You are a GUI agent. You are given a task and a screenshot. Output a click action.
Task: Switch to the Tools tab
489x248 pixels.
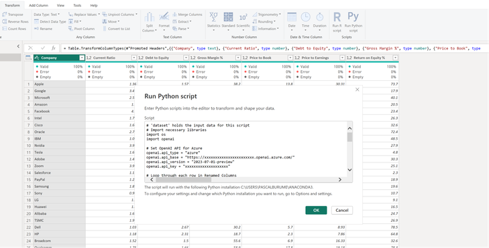pos(77,5)
